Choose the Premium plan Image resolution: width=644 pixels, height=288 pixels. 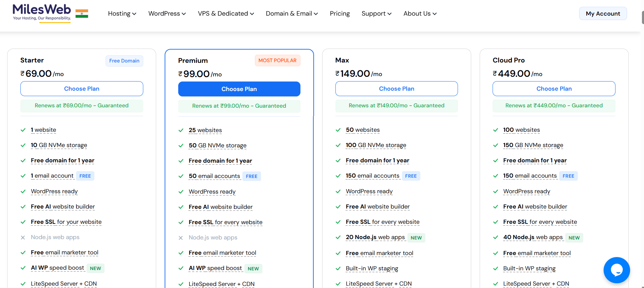(239, 89)
